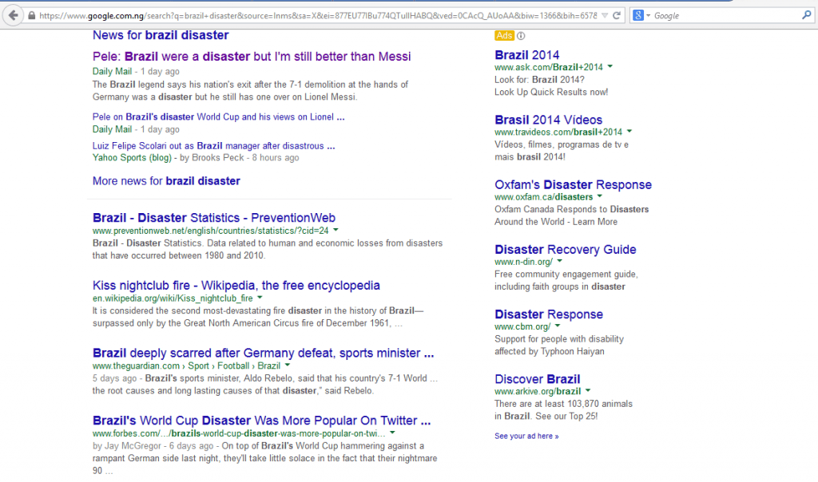Click the magnifier icon in search box
The image size is (818, 482).
pos(806,16)
